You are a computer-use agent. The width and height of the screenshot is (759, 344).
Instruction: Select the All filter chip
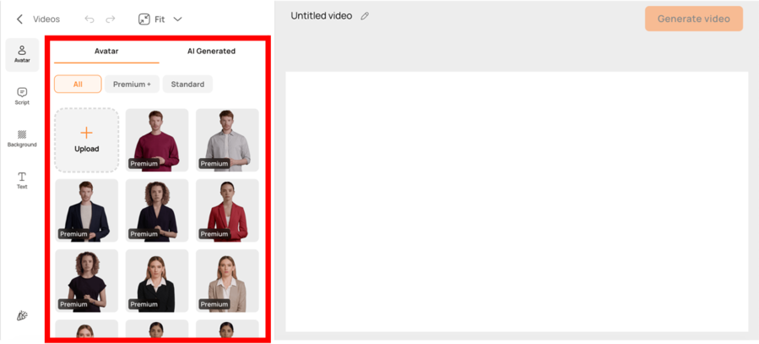point(78,84)
